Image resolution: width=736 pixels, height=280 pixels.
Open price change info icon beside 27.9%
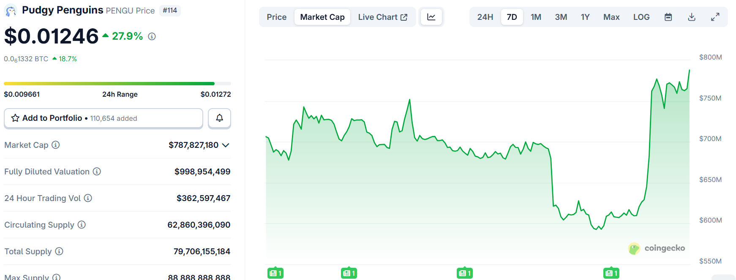[x=152, y=37]
